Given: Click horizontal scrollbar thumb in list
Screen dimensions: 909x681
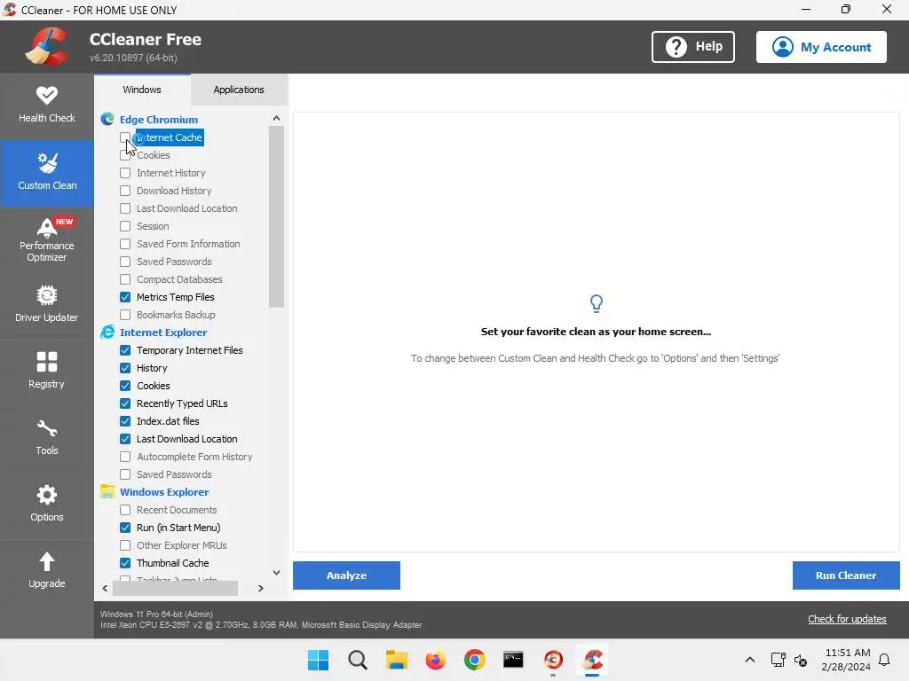Looking at the screenshot, I should (175, 589).
